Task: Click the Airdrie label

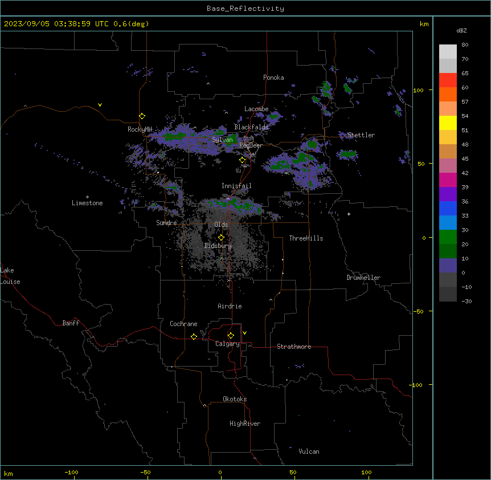Action: (x=230, y=306)
